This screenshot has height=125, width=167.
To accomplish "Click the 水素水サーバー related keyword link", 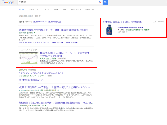I will coord(40,22).
